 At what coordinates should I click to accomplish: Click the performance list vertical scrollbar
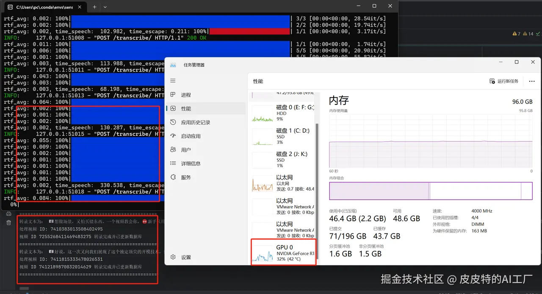[x=318, y=190]
